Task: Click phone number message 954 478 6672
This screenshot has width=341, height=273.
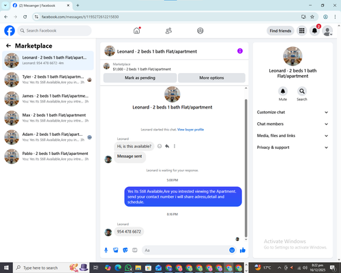Action: point(129,232)
